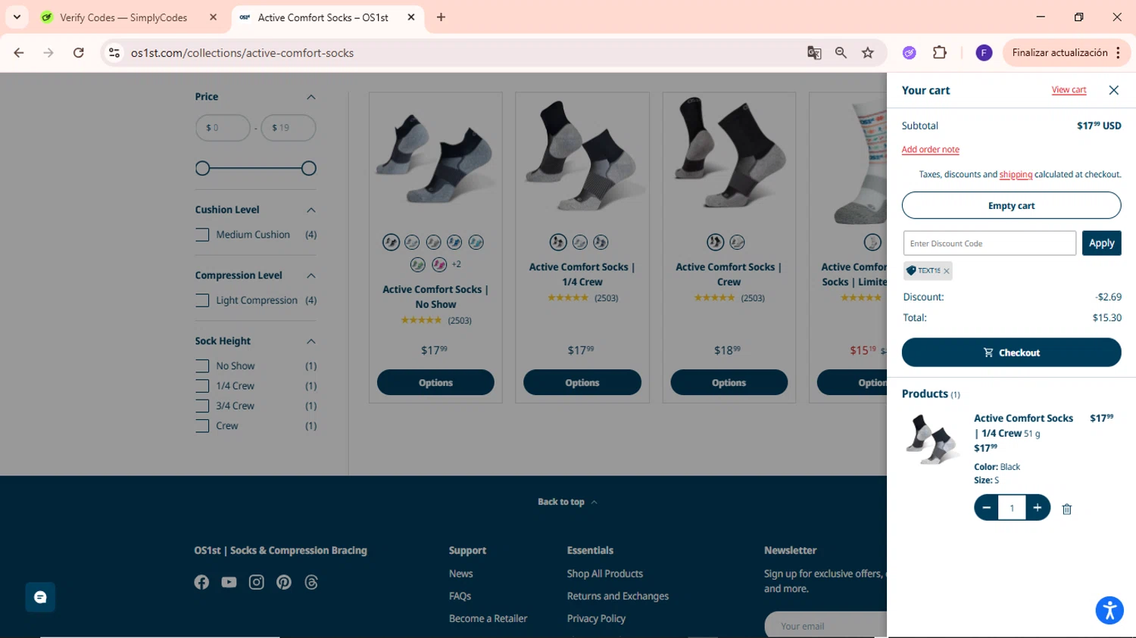Open View cart link
Screen dimensions: 1136x638
[1069, 90]
